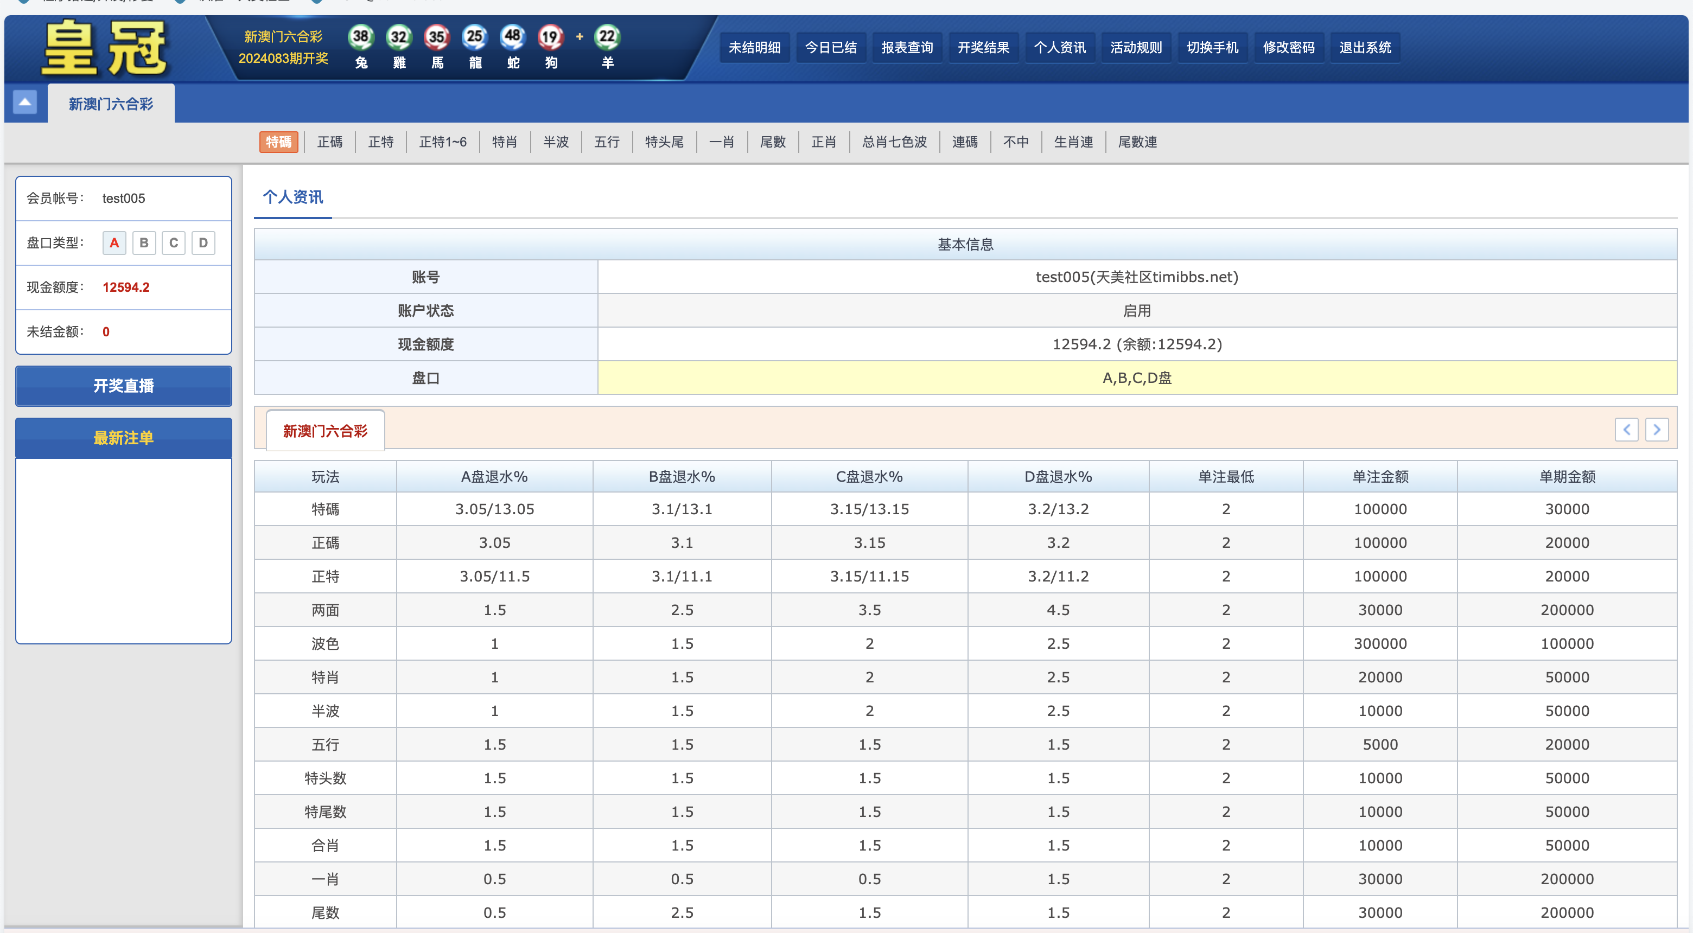Click lottery ball number 25
Viewport: 1693px width, 933px height.
coord(474,37)
